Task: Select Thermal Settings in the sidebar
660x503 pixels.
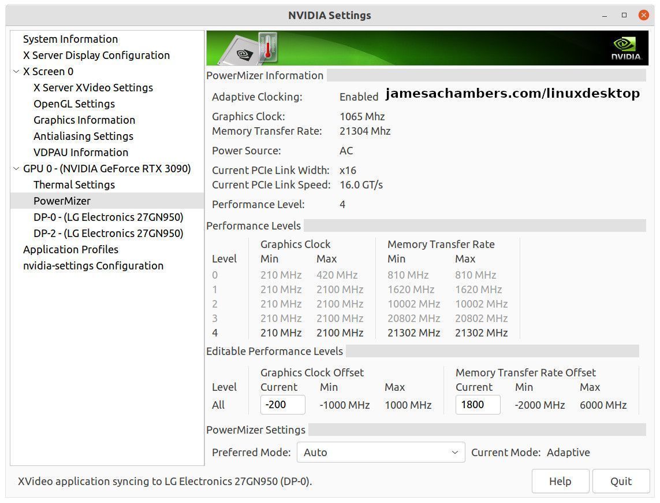Action: (74, 184)
